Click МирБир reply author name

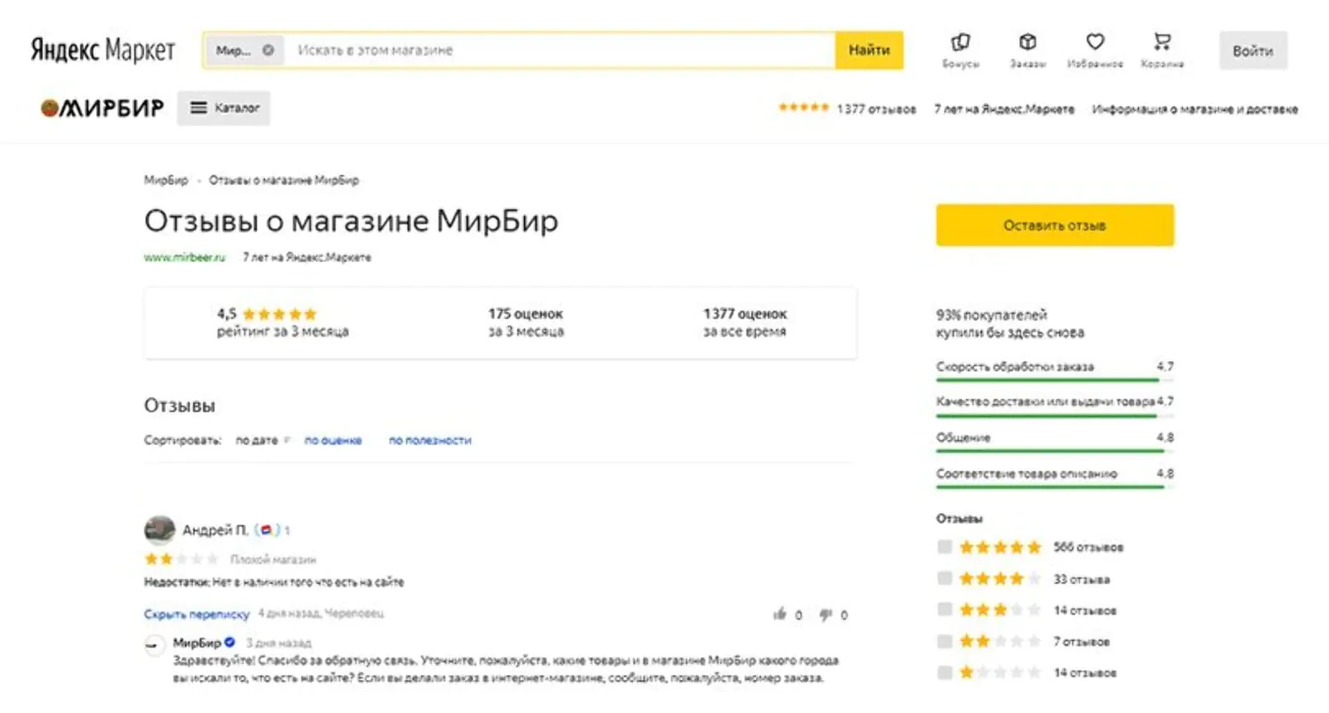[x=197, y=642]
